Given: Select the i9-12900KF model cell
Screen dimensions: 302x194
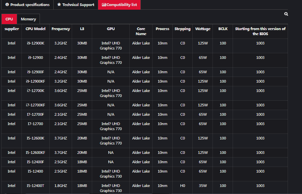Looking at the screenshot, I should tap(36, 82).
